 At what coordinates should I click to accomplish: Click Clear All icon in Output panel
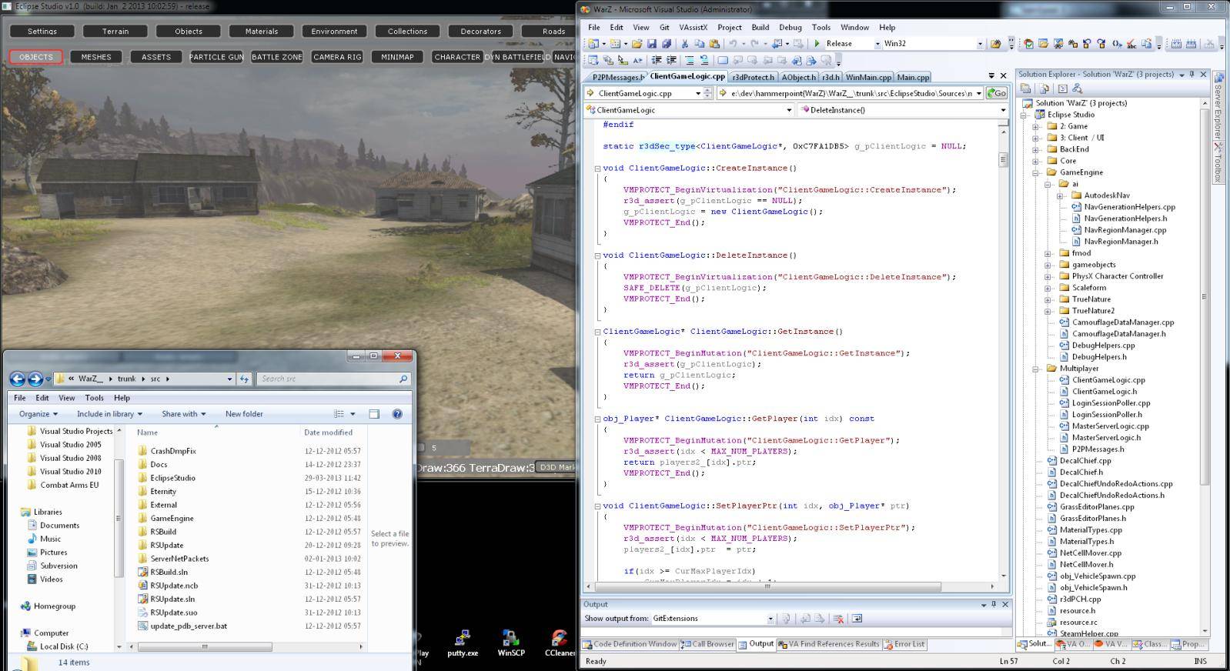pos(838,619)
